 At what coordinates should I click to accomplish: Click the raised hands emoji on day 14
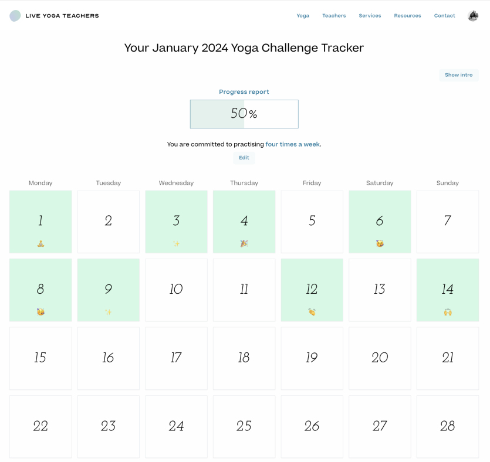pos(448,312)
